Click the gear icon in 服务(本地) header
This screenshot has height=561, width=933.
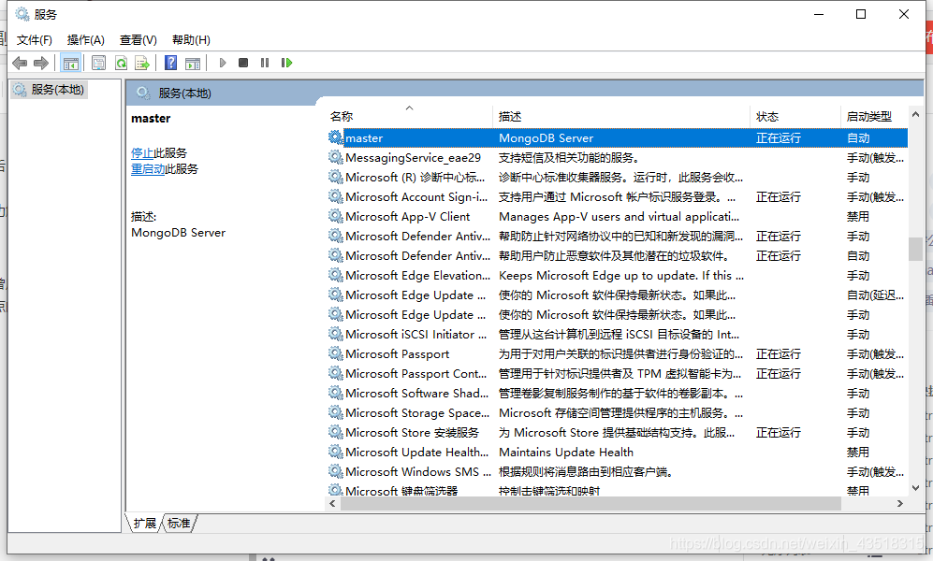(x=143, y=93)
